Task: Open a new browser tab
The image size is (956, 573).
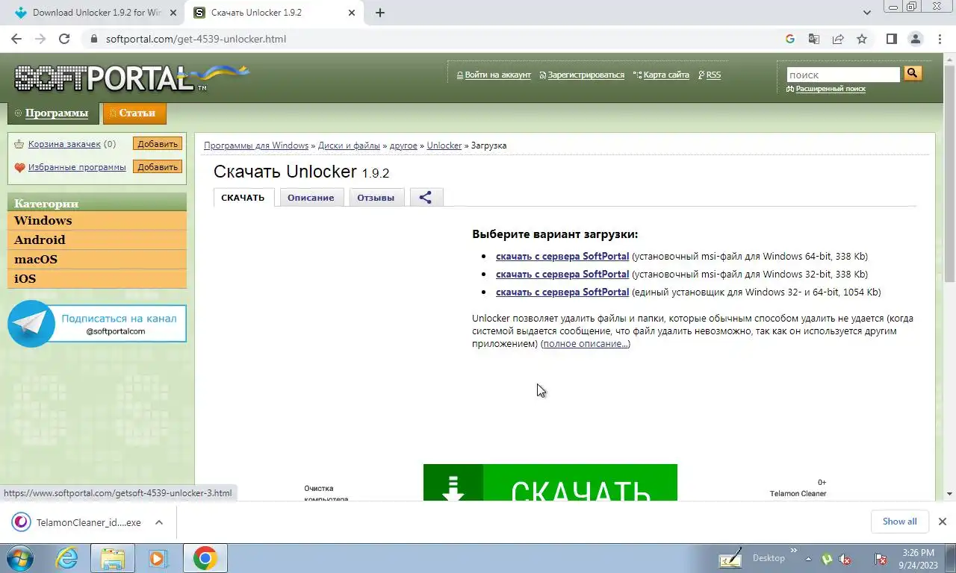Action: (x=379, y=13)
